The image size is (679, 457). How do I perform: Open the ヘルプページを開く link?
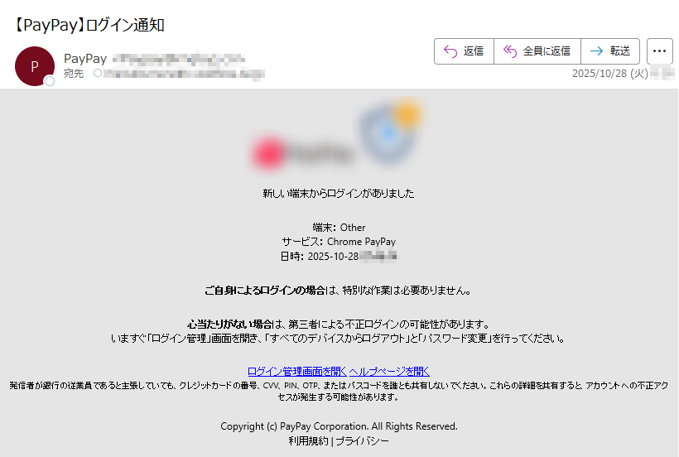[389, 371]
